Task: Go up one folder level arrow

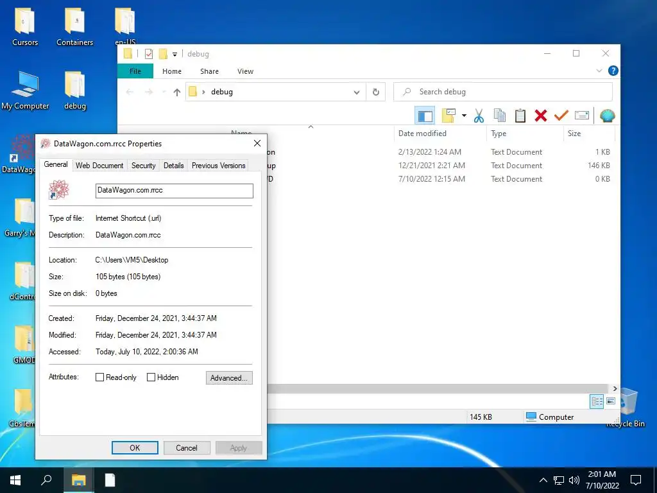Action: (177, 92)
